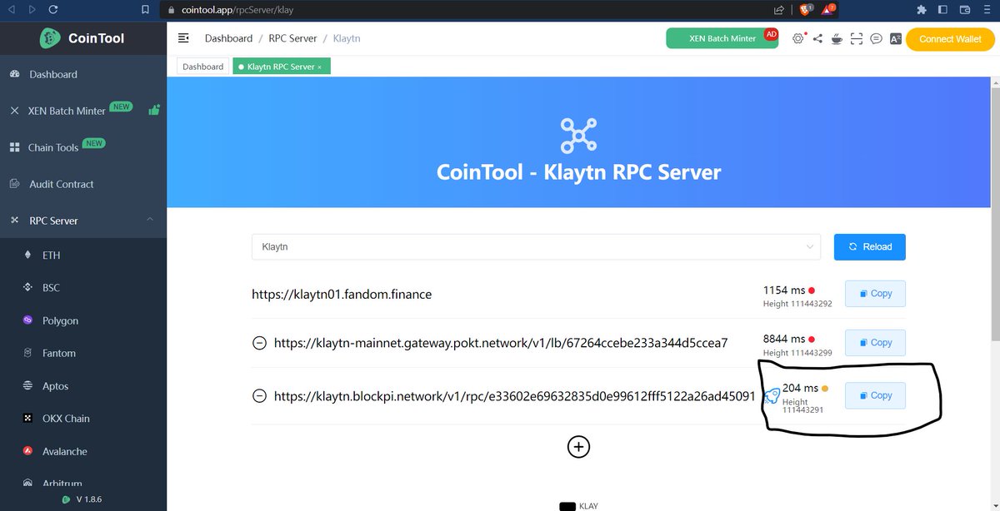The width and height of the screenshot is (1000, 511).
Task: Click the Connect Wallet button
Action: click(x=949, y=38)
